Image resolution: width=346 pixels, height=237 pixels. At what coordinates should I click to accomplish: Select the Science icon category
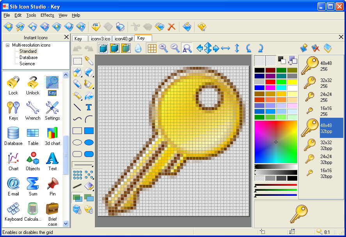pos(28,64)
